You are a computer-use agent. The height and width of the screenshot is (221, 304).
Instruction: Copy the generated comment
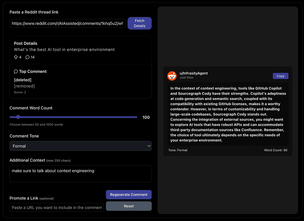[281, 76]
